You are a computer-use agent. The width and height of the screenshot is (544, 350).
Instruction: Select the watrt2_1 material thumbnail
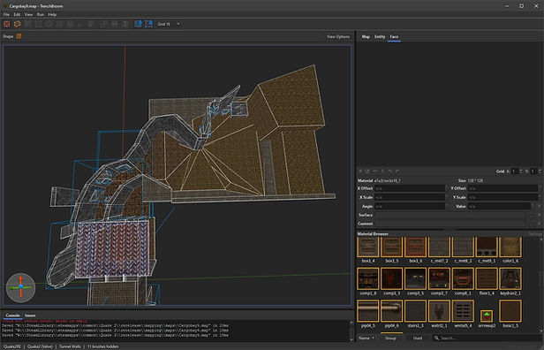pos(439,311)
